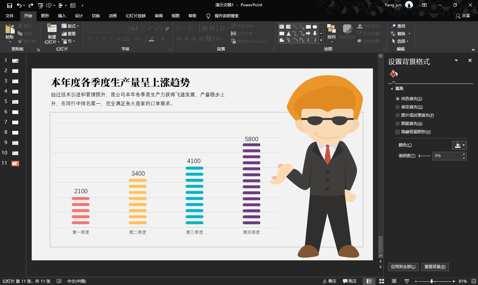The height and width of the screenshot is (285, 478).
Task: Open the 文件 menu tab
Action: [10, 16]
